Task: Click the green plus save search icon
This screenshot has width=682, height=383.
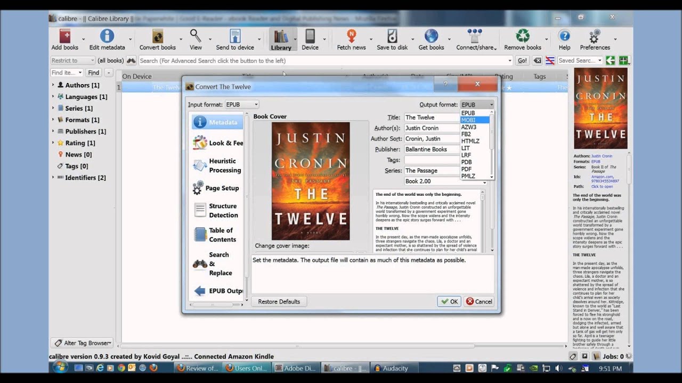Action: (623, 61)
